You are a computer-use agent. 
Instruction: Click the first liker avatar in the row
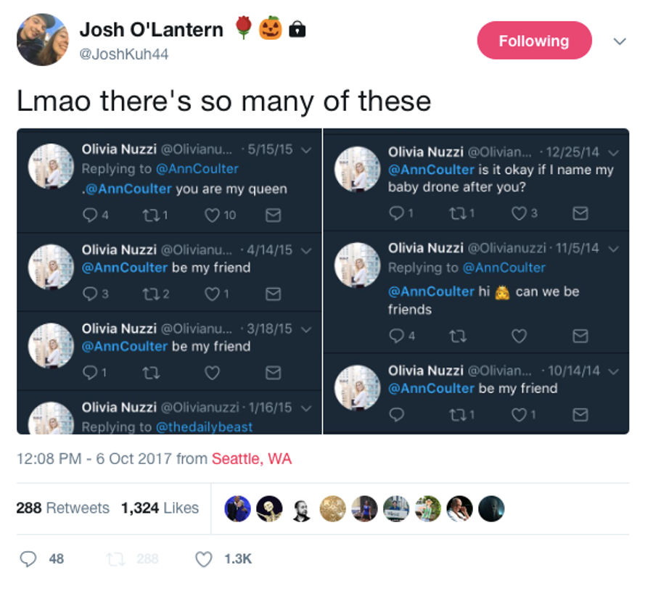tap(237, 508)
